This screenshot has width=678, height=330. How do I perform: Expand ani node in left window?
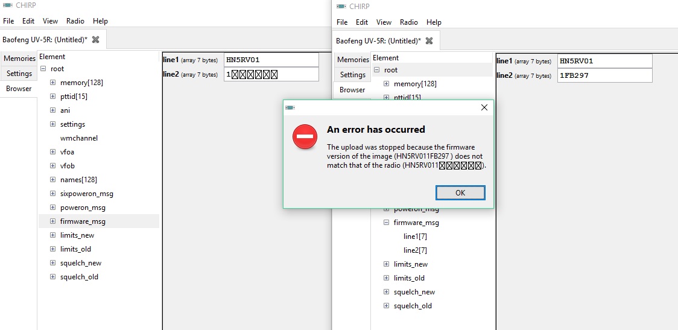pyautogui.click(x=52, y=110)
